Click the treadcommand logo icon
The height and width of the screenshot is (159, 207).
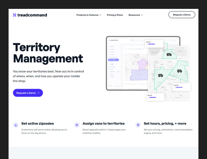pos(15,15)
